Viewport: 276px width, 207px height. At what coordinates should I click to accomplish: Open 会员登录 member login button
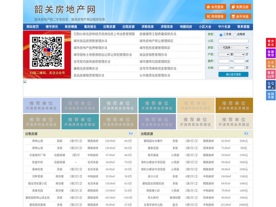pos(215,7)
